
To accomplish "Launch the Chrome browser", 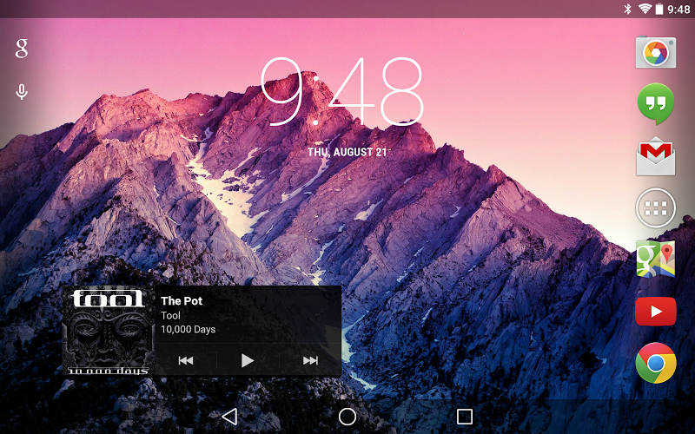I will (x=656, y=363).
